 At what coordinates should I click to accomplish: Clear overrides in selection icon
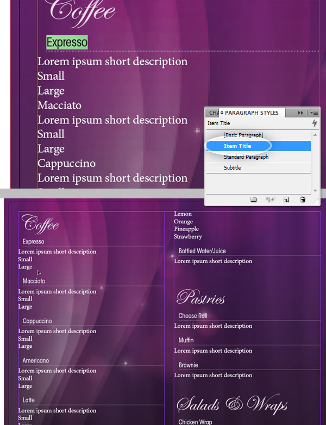[270, 199]
